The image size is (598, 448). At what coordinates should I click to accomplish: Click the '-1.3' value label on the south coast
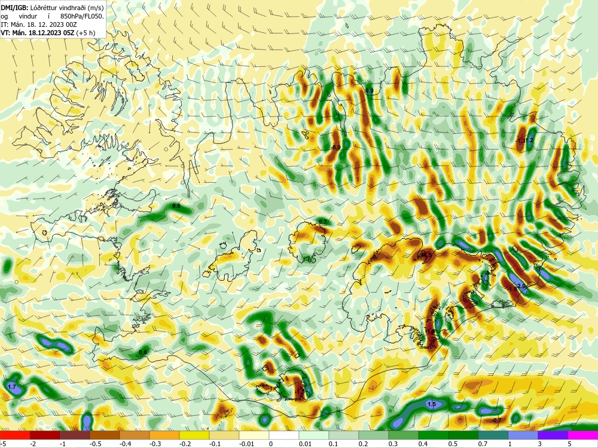click(300, 391)
